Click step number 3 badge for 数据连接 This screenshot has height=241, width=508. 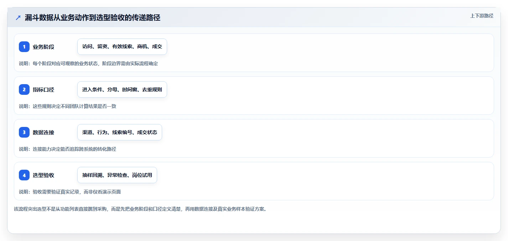point(24,132)
